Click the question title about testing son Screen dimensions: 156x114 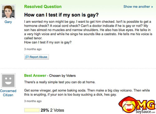click(61, 15)
